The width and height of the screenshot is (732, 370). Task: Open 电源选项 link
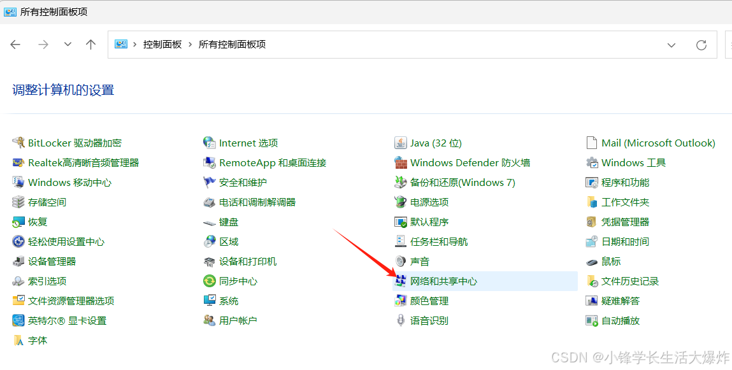[429, 202]
